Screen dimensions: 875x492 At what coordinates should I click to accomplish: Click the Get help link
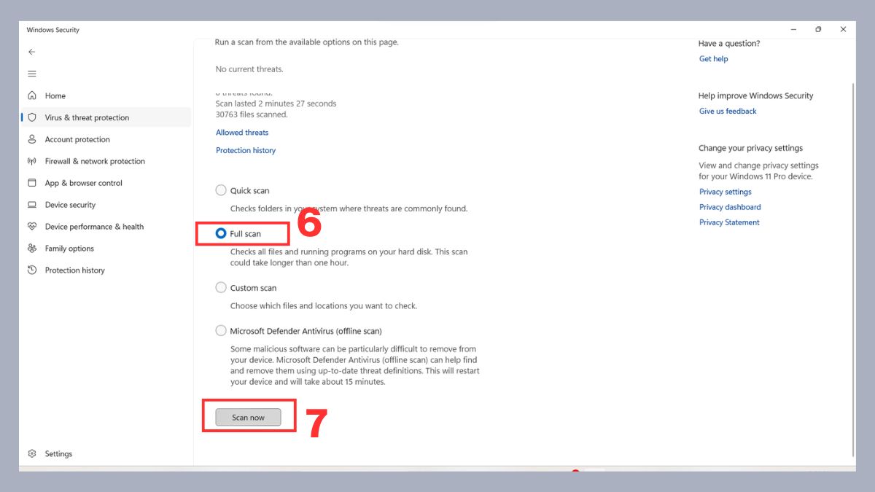click(x=713, y=59)
